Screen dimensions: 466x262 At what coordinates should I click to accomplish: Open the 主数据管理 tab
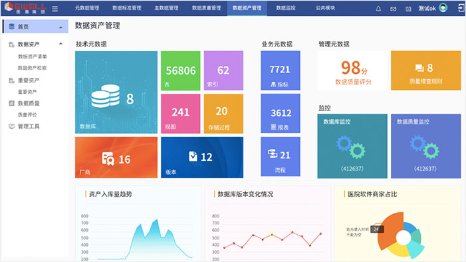(166, 8)
